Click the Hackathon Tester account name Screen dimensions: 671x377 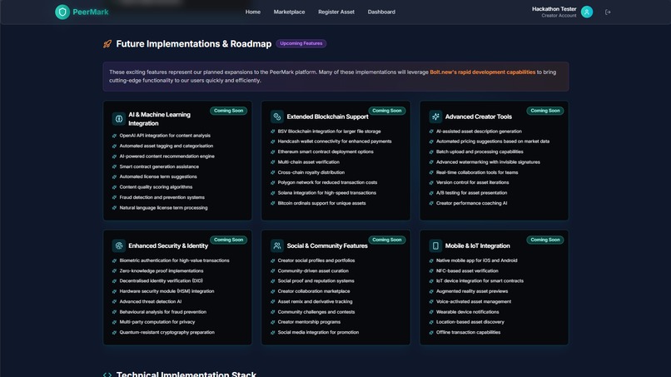pos(554,9)
